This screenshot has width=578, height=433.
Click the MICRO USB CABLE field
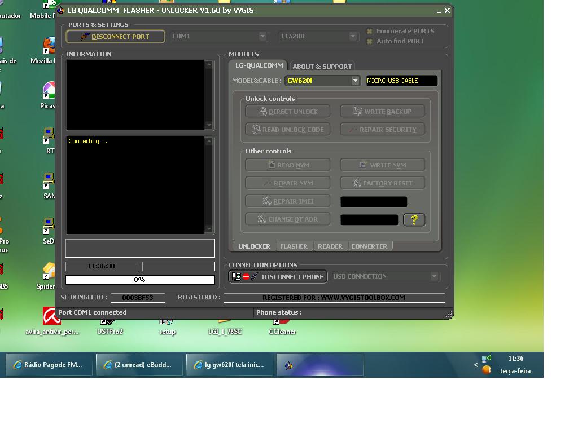point(401,81)
